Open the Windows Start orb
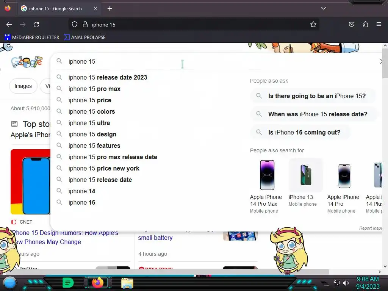388x291 pixels. point(10,283)
